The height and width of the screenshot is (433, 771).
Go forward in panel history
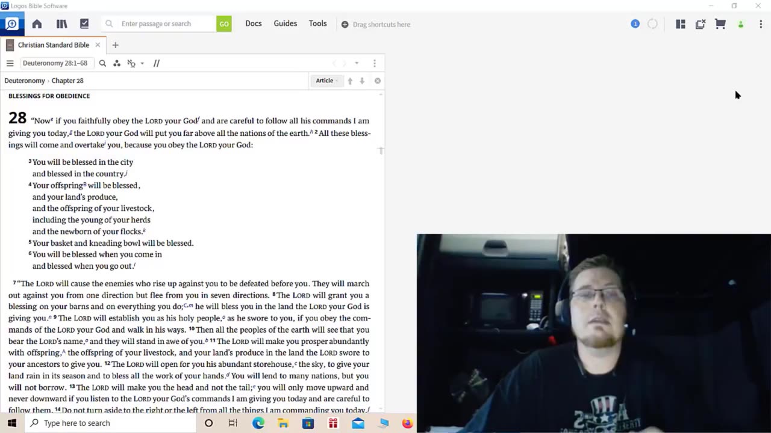tap(345, 63)
